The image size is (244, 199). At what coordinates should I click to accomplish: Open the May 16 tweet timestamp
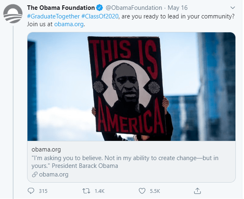click(x=178, y=8)
